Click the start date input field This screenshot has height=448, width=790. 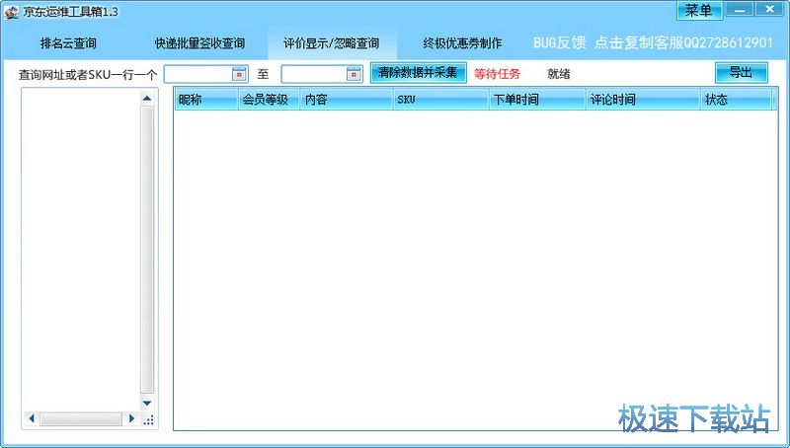[x=197, y=74]
